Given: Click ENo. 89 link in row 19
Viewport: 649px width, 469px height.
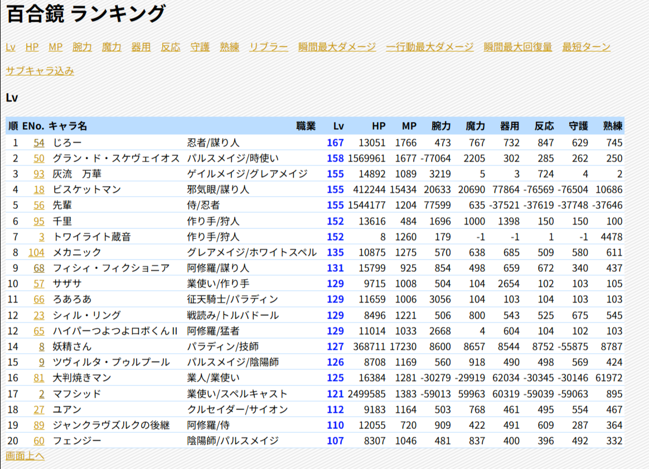Looking at the screenshot, I should tap(39, 426).
